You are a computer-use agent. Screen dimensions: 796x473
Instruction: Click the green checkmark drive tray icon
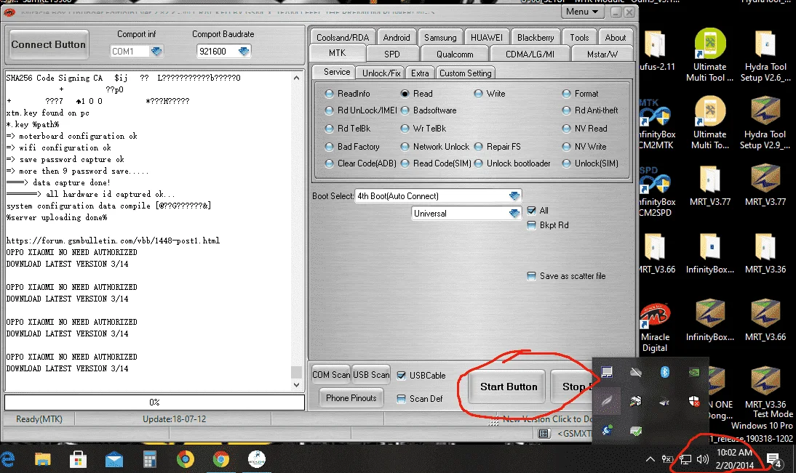coord(636,431)
